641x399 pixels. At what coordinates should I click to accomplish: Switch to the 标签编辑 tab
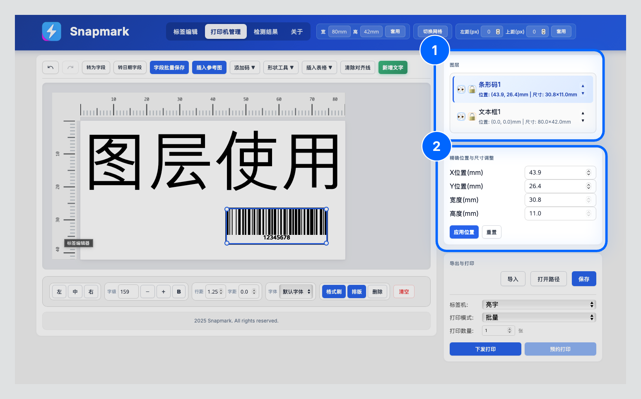pyautogui.click(x=185, y=31)
